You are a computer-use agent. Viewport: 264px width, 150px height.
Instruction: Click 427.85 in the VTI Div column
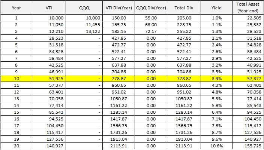click(119, 38)
